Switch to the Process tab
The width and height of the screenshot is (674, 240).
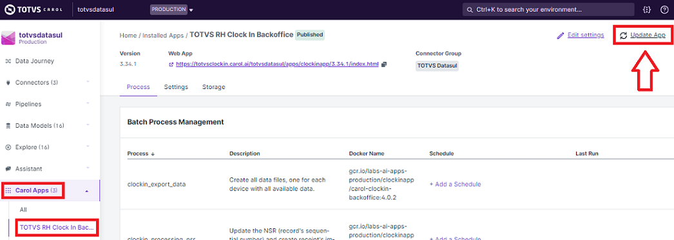(x=138, y=87)
